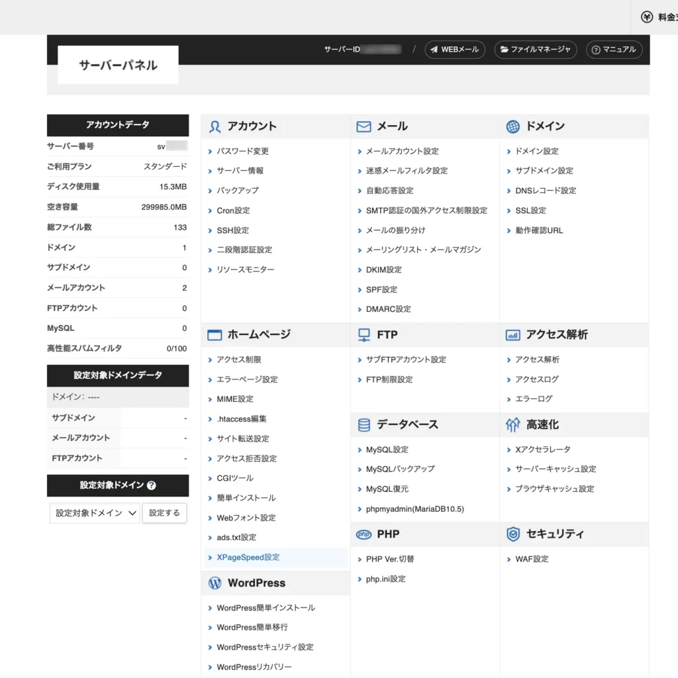678x678 pixels.
Task: Open WEBメール from the top bar
Action: 454,50
